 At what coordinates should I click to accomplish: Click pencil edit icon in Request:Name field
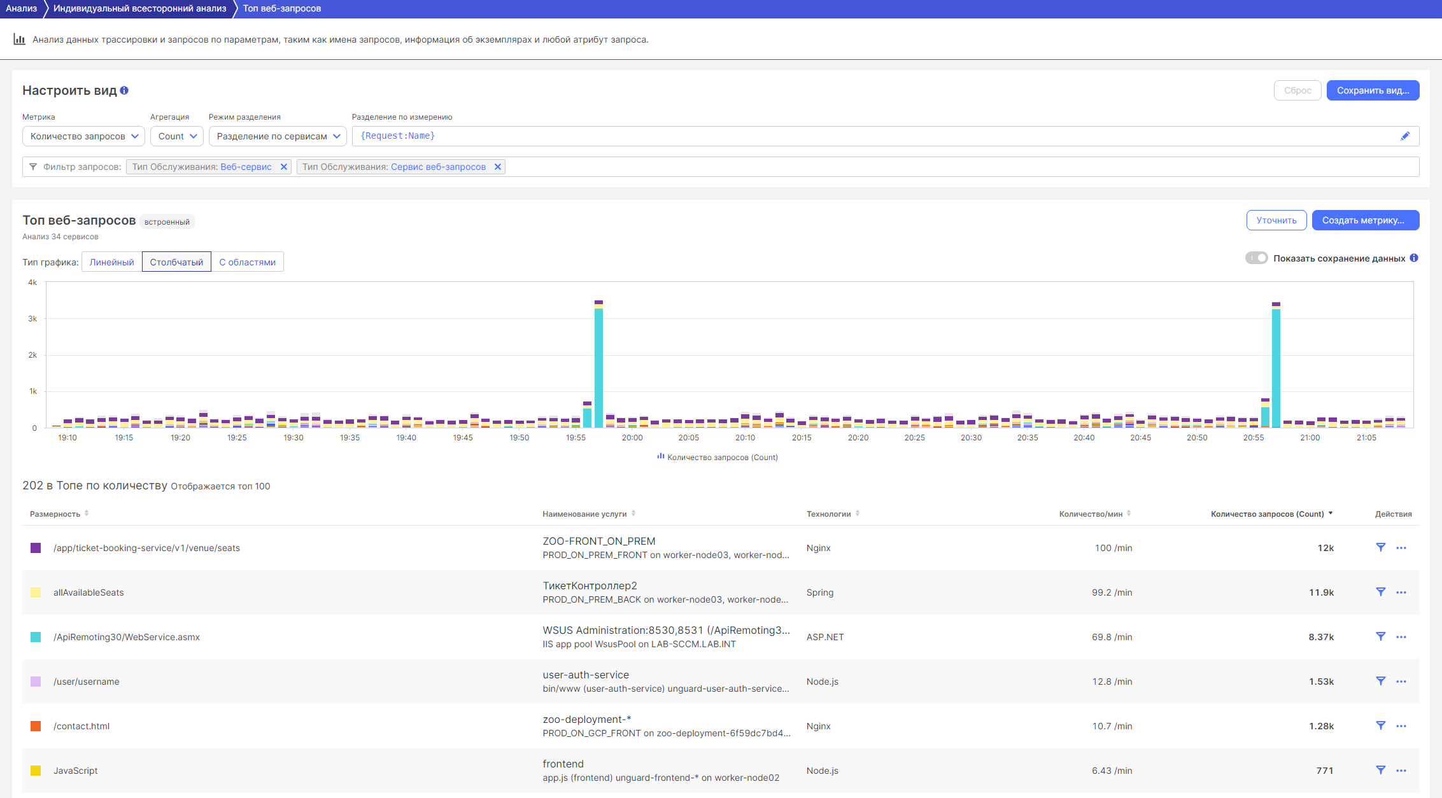(1405, 136)
